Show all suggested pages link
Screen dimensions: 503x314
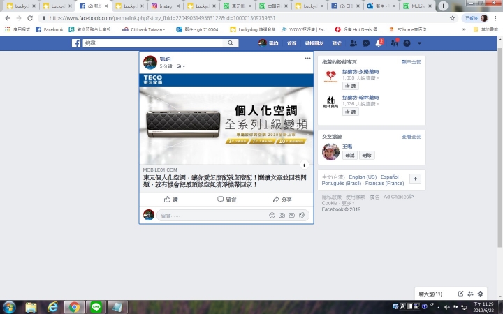411,62
